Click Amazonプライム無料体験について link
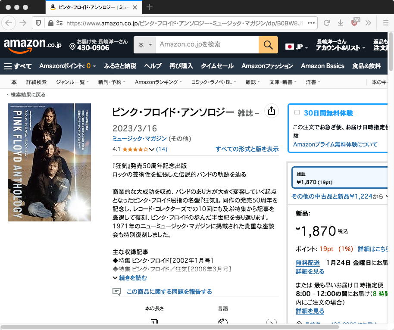Image resolution: width=394 pixels, height=330 pixels. [x=335, y=144]
